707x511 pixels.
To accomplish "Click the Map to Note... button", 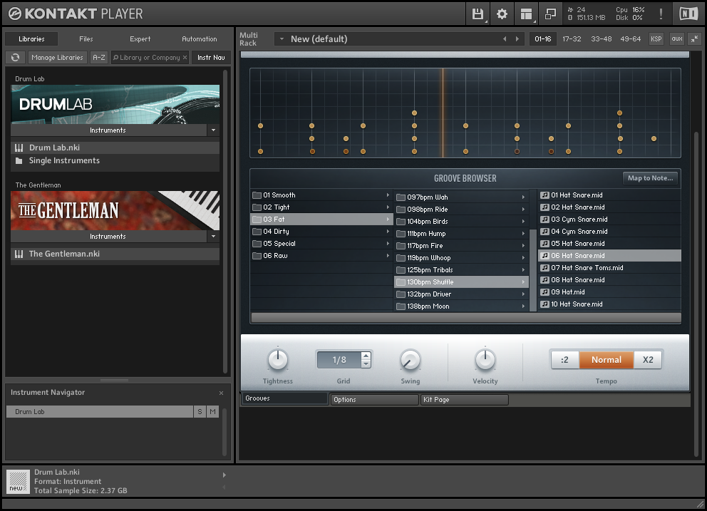I will point(650,178).
